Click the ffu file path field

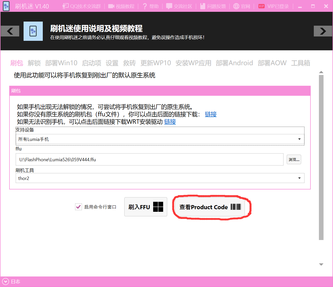149,159
